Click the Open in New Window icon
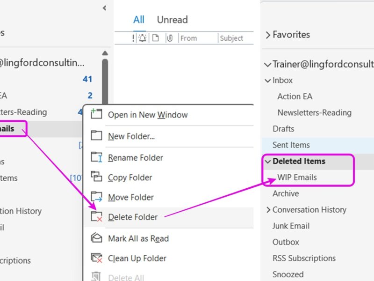This screenshot has width=374, height=281. [x=96, y=115]
